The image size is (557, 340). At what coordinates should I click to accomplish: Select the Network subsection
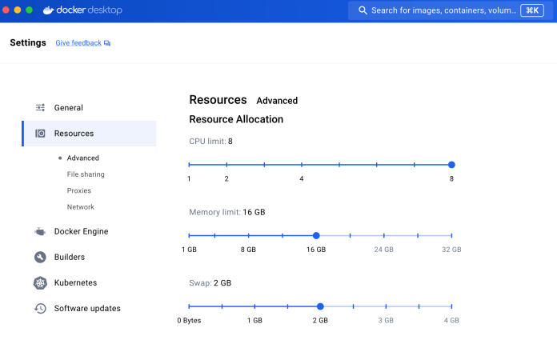point(81,207)
